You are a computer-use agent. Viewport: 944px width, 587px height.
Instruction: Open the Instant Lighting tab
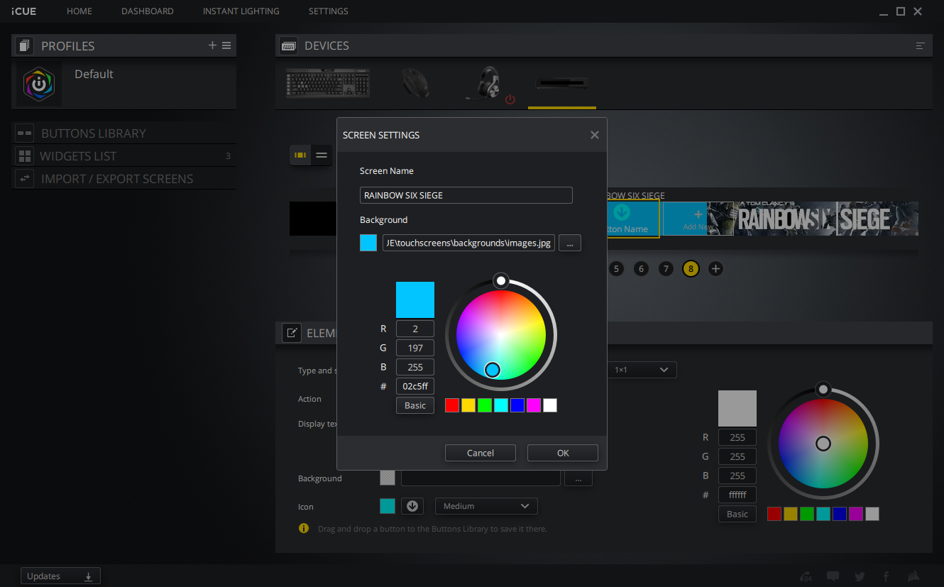point(241,11)
